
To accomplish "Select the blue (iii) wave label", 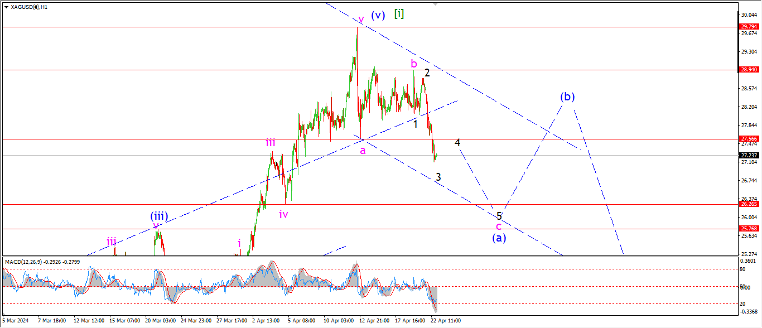I will pos(159,216).
